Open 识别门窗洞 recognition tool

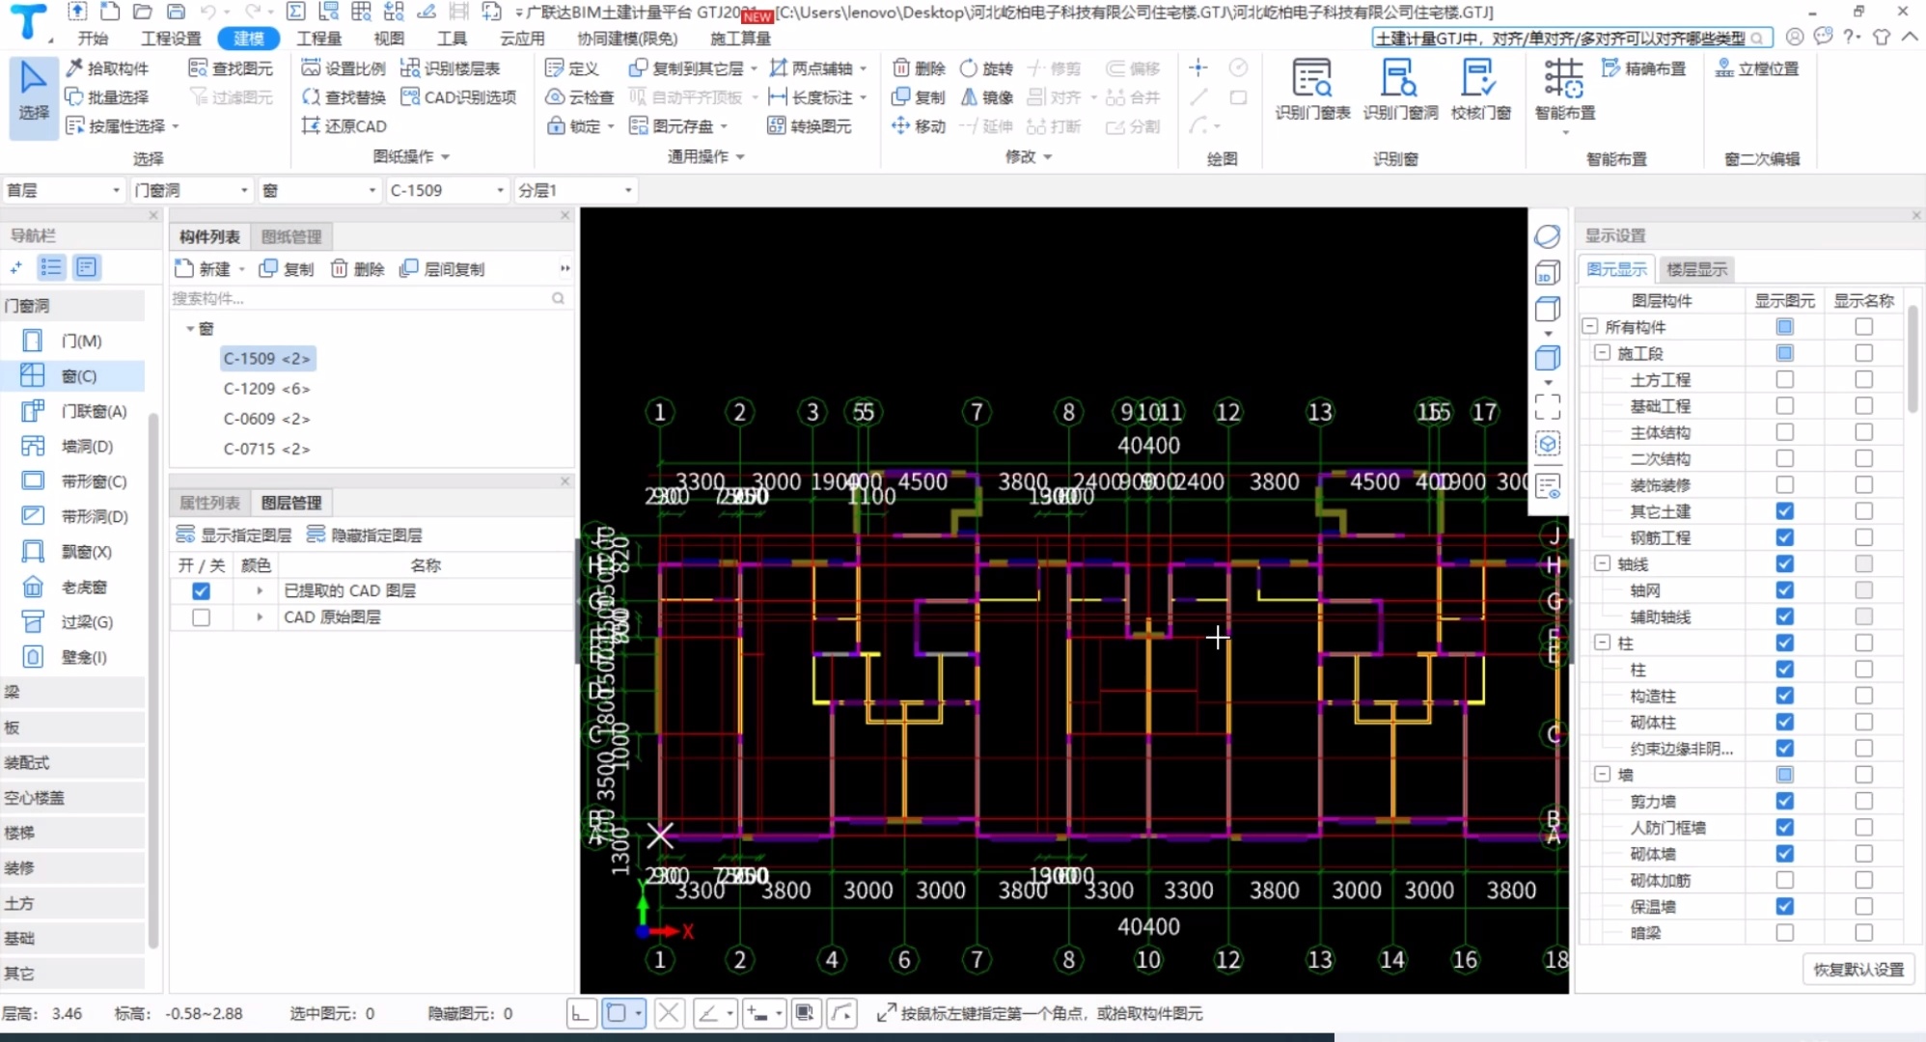[x=1400, y=89]
